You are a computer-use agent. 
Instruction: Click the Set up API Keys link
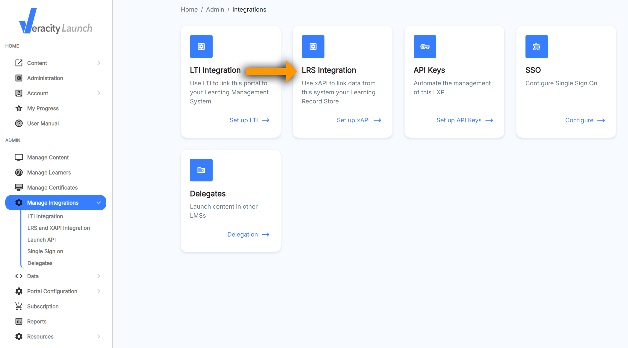(x=465, y=120)
